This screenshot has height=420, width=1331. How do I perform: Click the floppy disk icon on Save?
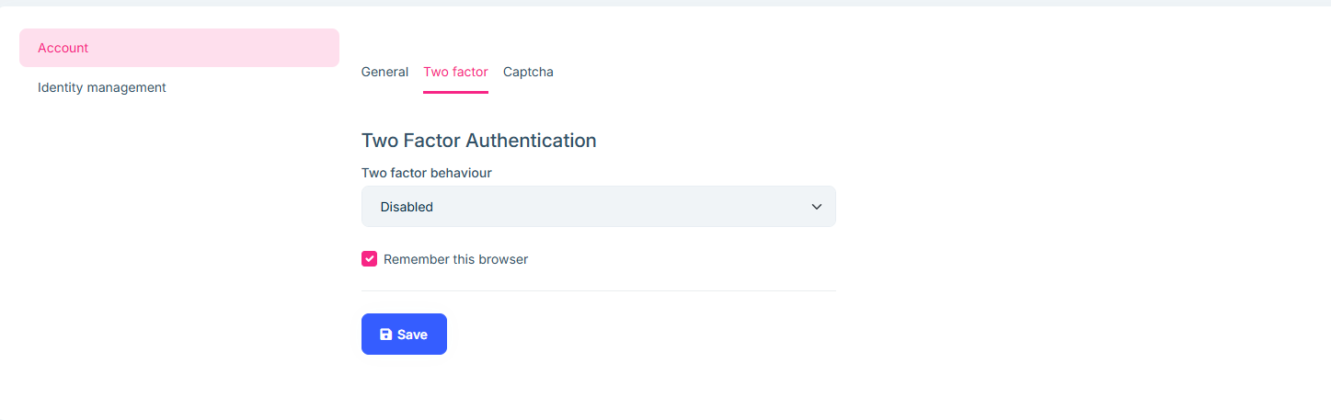click(386, 335)
